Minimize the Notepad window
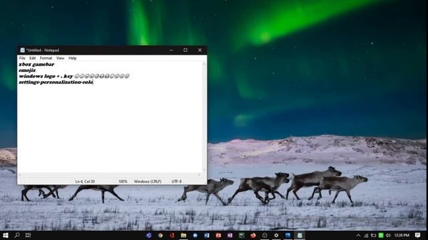 pos(171,50)
